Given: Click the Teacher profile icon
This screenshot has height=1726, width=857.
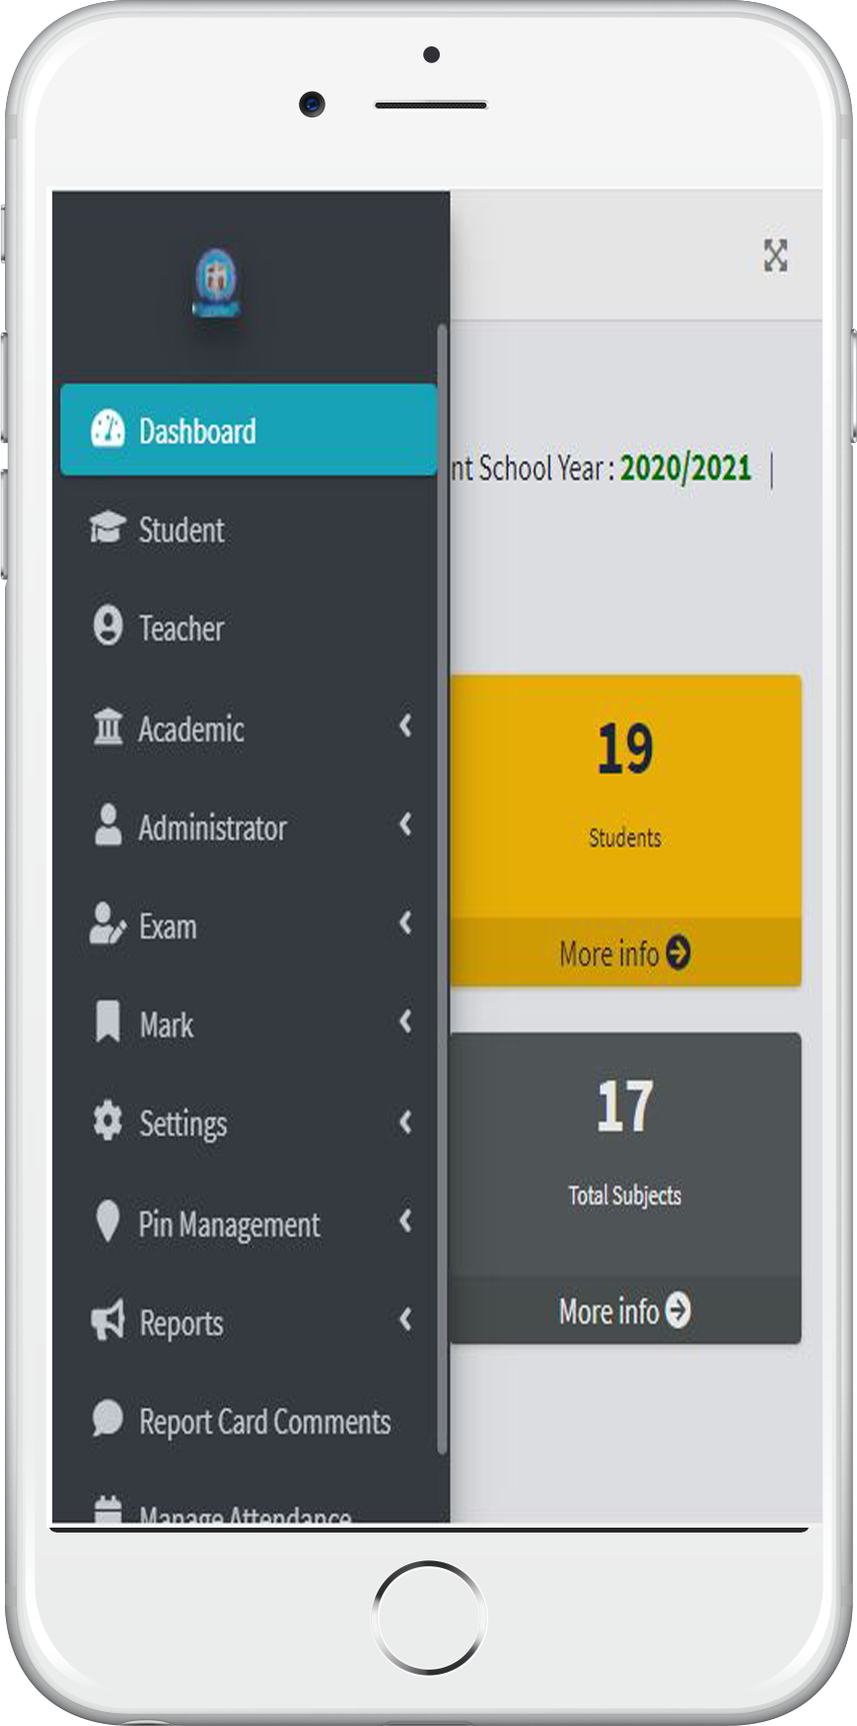Looking at the screenshot, I should 107,628.
